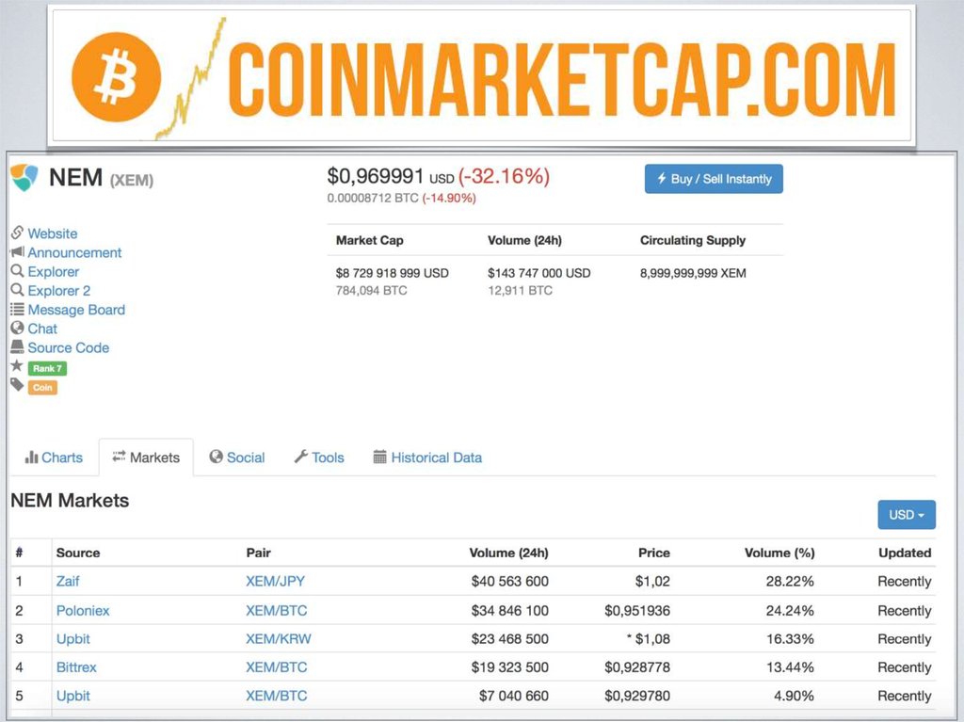Click the XEM/JPY pair link

coord(276,581)
